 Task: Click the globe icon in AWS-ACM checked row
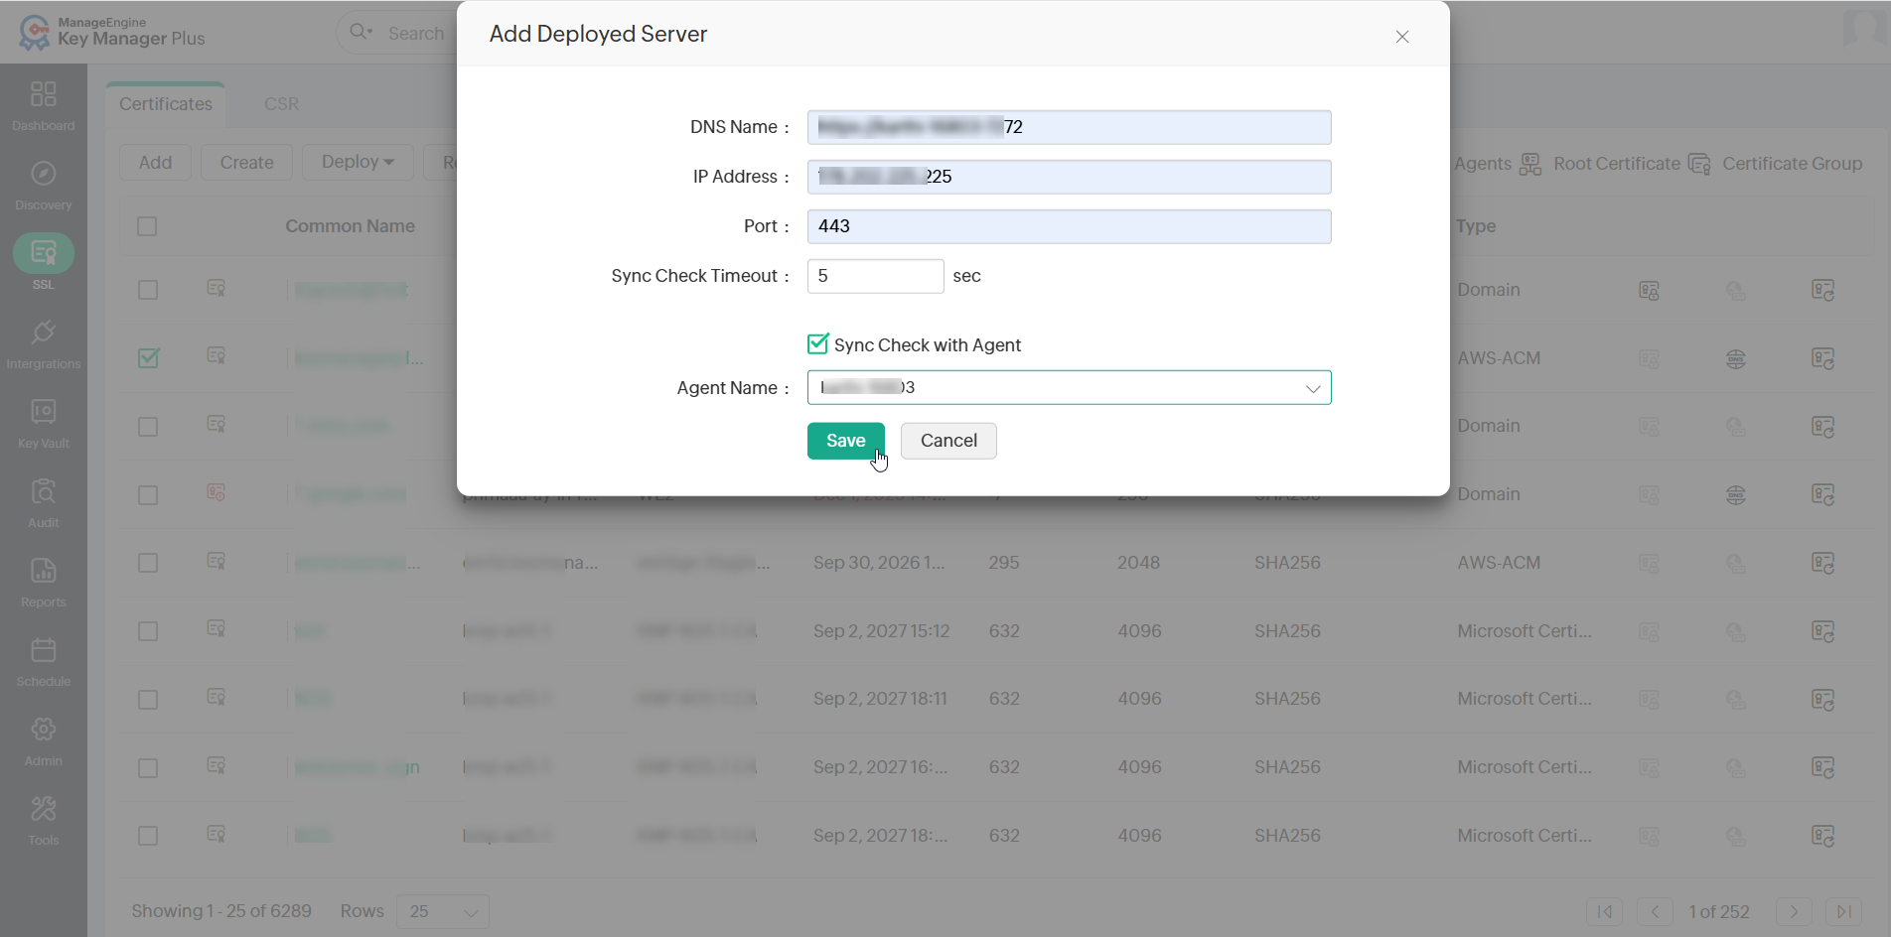1736,358
